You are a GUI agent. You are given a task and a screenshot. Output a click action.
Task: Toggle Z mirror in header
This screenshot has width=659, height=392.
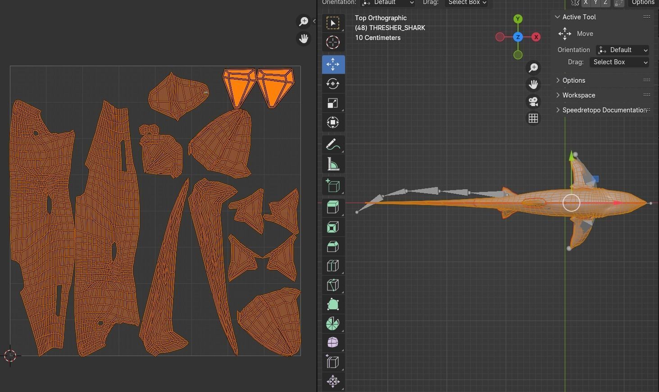(x=605, y=3)
